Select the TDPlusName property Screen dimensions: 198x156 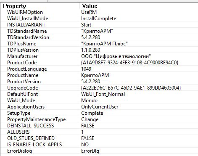(22, 44)
